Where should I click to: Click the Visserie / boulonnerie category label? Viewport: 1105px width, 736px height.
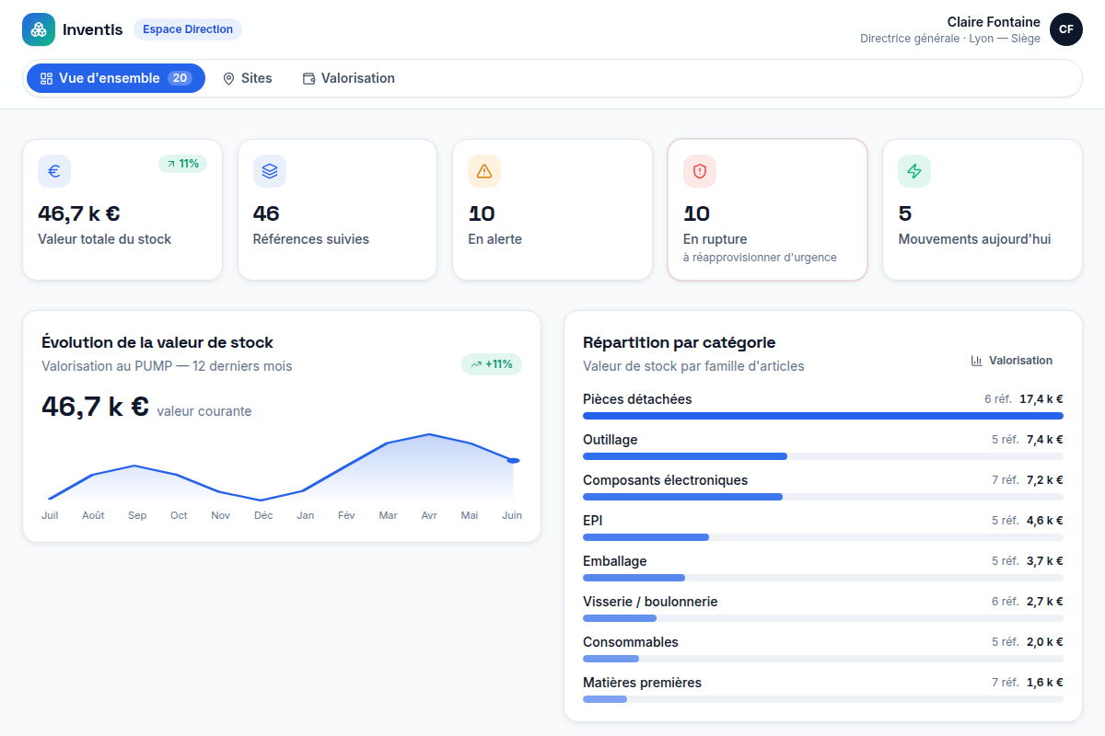tap(650, 602)
